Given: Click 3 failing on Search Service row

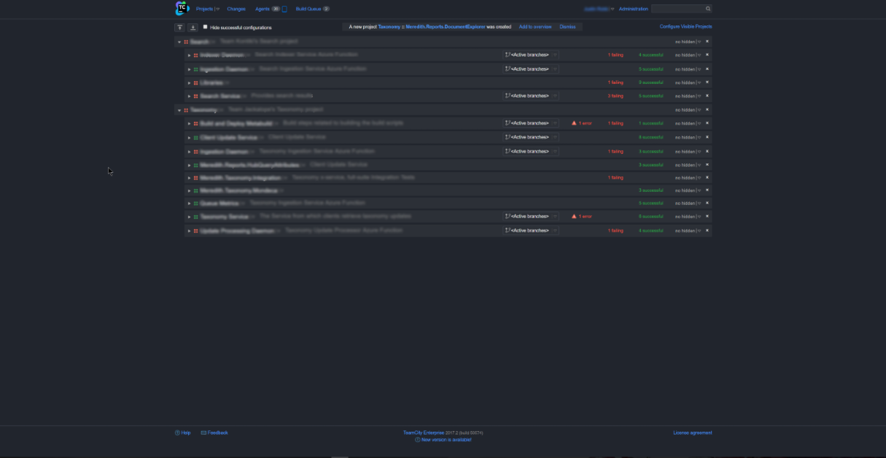Looking at the screenshot, I should pos(615,96).
